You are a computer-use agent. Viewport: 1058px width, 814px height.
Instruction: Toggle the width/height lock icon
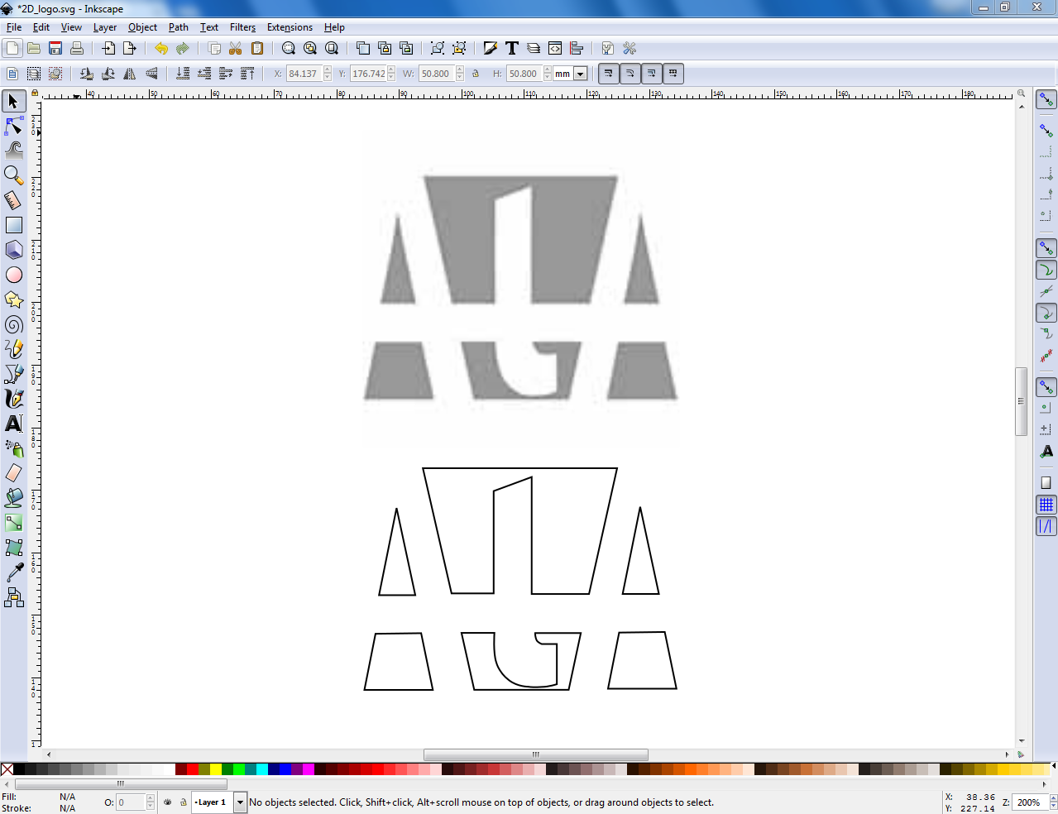tap(476, 74)
